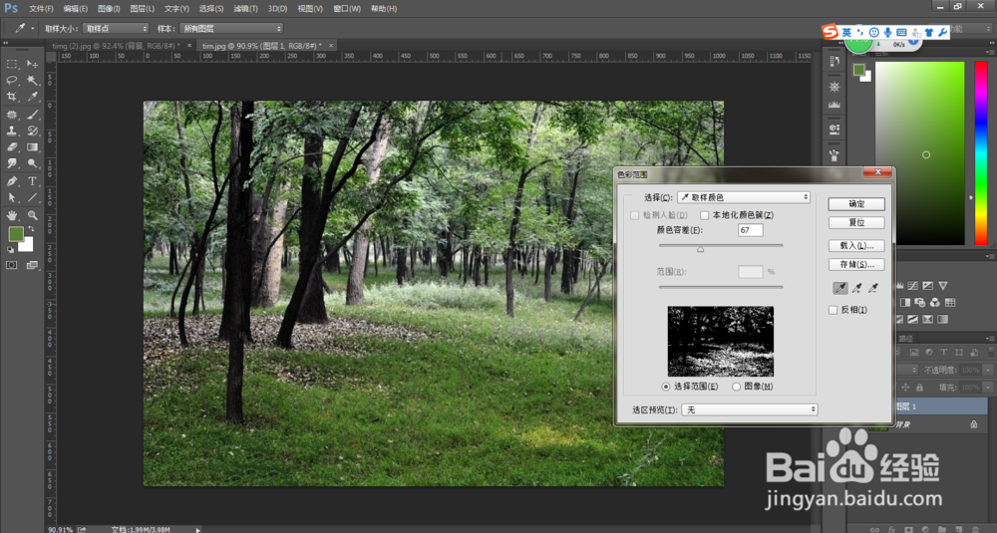
Task: Select the Brush tool
Action: (x=32, y=115)
